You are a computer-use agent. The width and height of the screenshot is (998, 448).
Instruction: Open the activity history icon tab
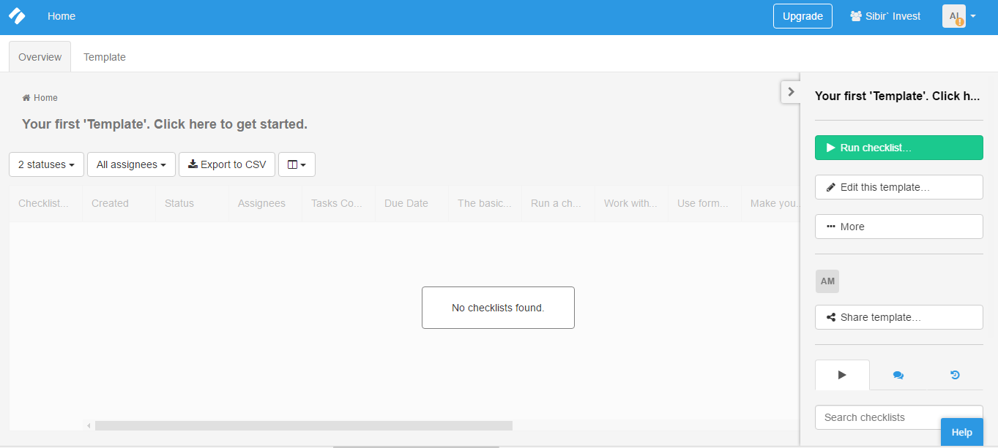click(x=955, y=375)
